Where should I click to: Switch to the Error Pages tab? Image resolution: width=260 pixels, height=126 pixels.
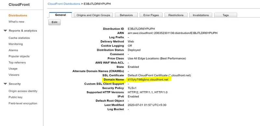click(151, 15)
